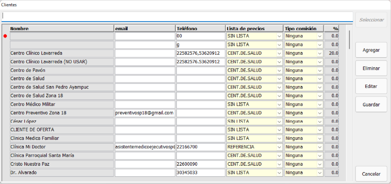Click the red current-row marker icon
391x184 pixels.
click(x=5, y=36)
